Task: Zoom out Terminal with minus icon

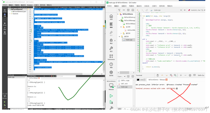Action: [185, 75]
